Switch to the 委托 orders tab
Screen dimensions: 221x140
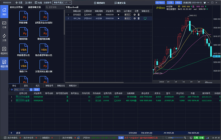pyautogui.click(x=26, y=86)
